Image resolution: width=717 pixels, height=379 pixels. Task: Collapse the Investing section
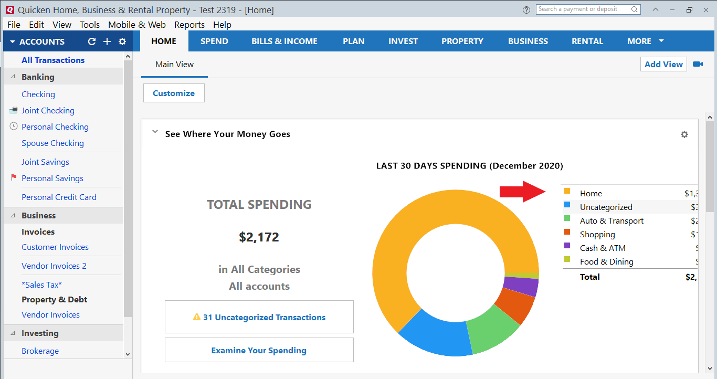coord(13,333)
